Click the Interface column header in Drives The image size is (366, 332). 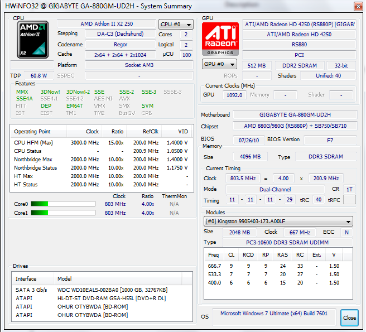coord(33,279)
